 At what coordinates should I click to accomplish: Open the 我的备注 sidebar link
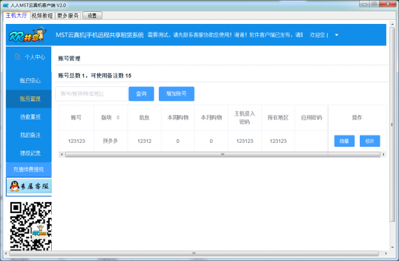point(30,135)
